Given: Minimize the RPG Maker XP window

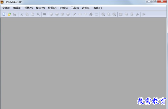Looking at the screenshot, I should coord(149,2).
